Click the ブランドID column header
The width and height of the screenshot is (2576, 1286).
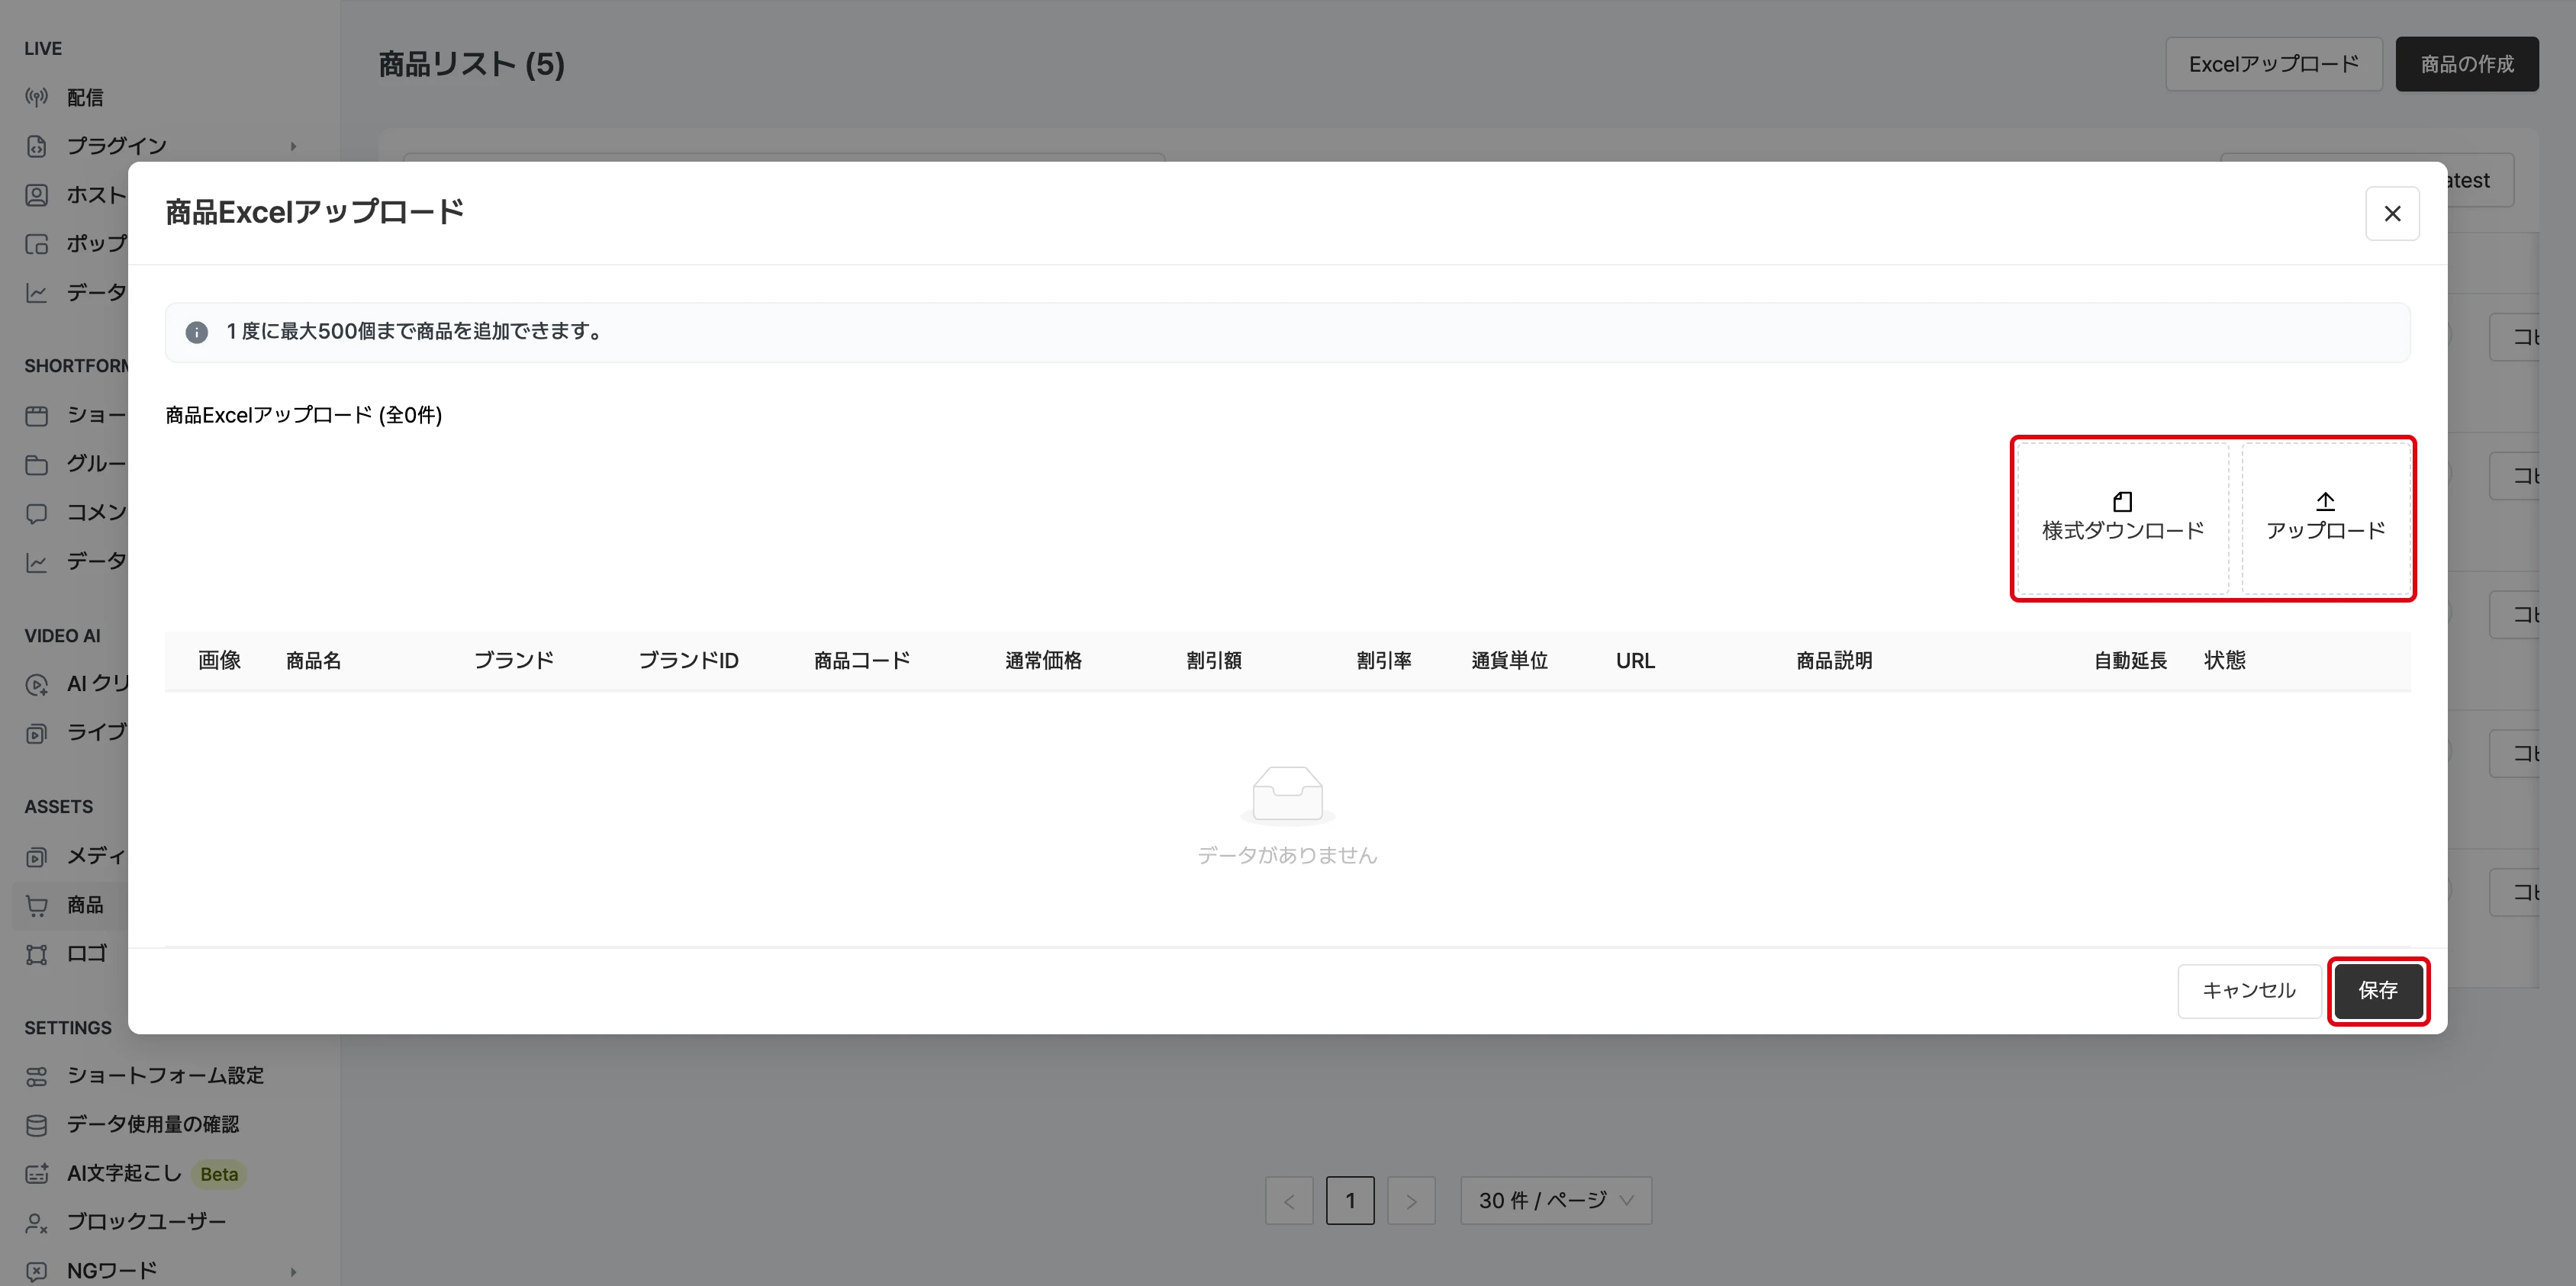(688, 660)
